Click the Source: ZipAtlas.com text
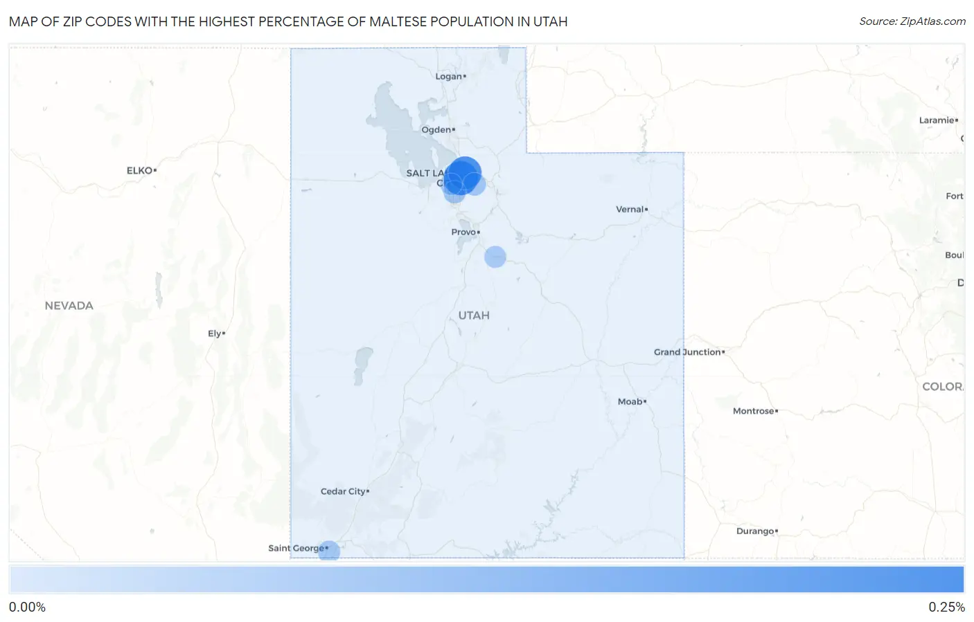 (912, 21)
